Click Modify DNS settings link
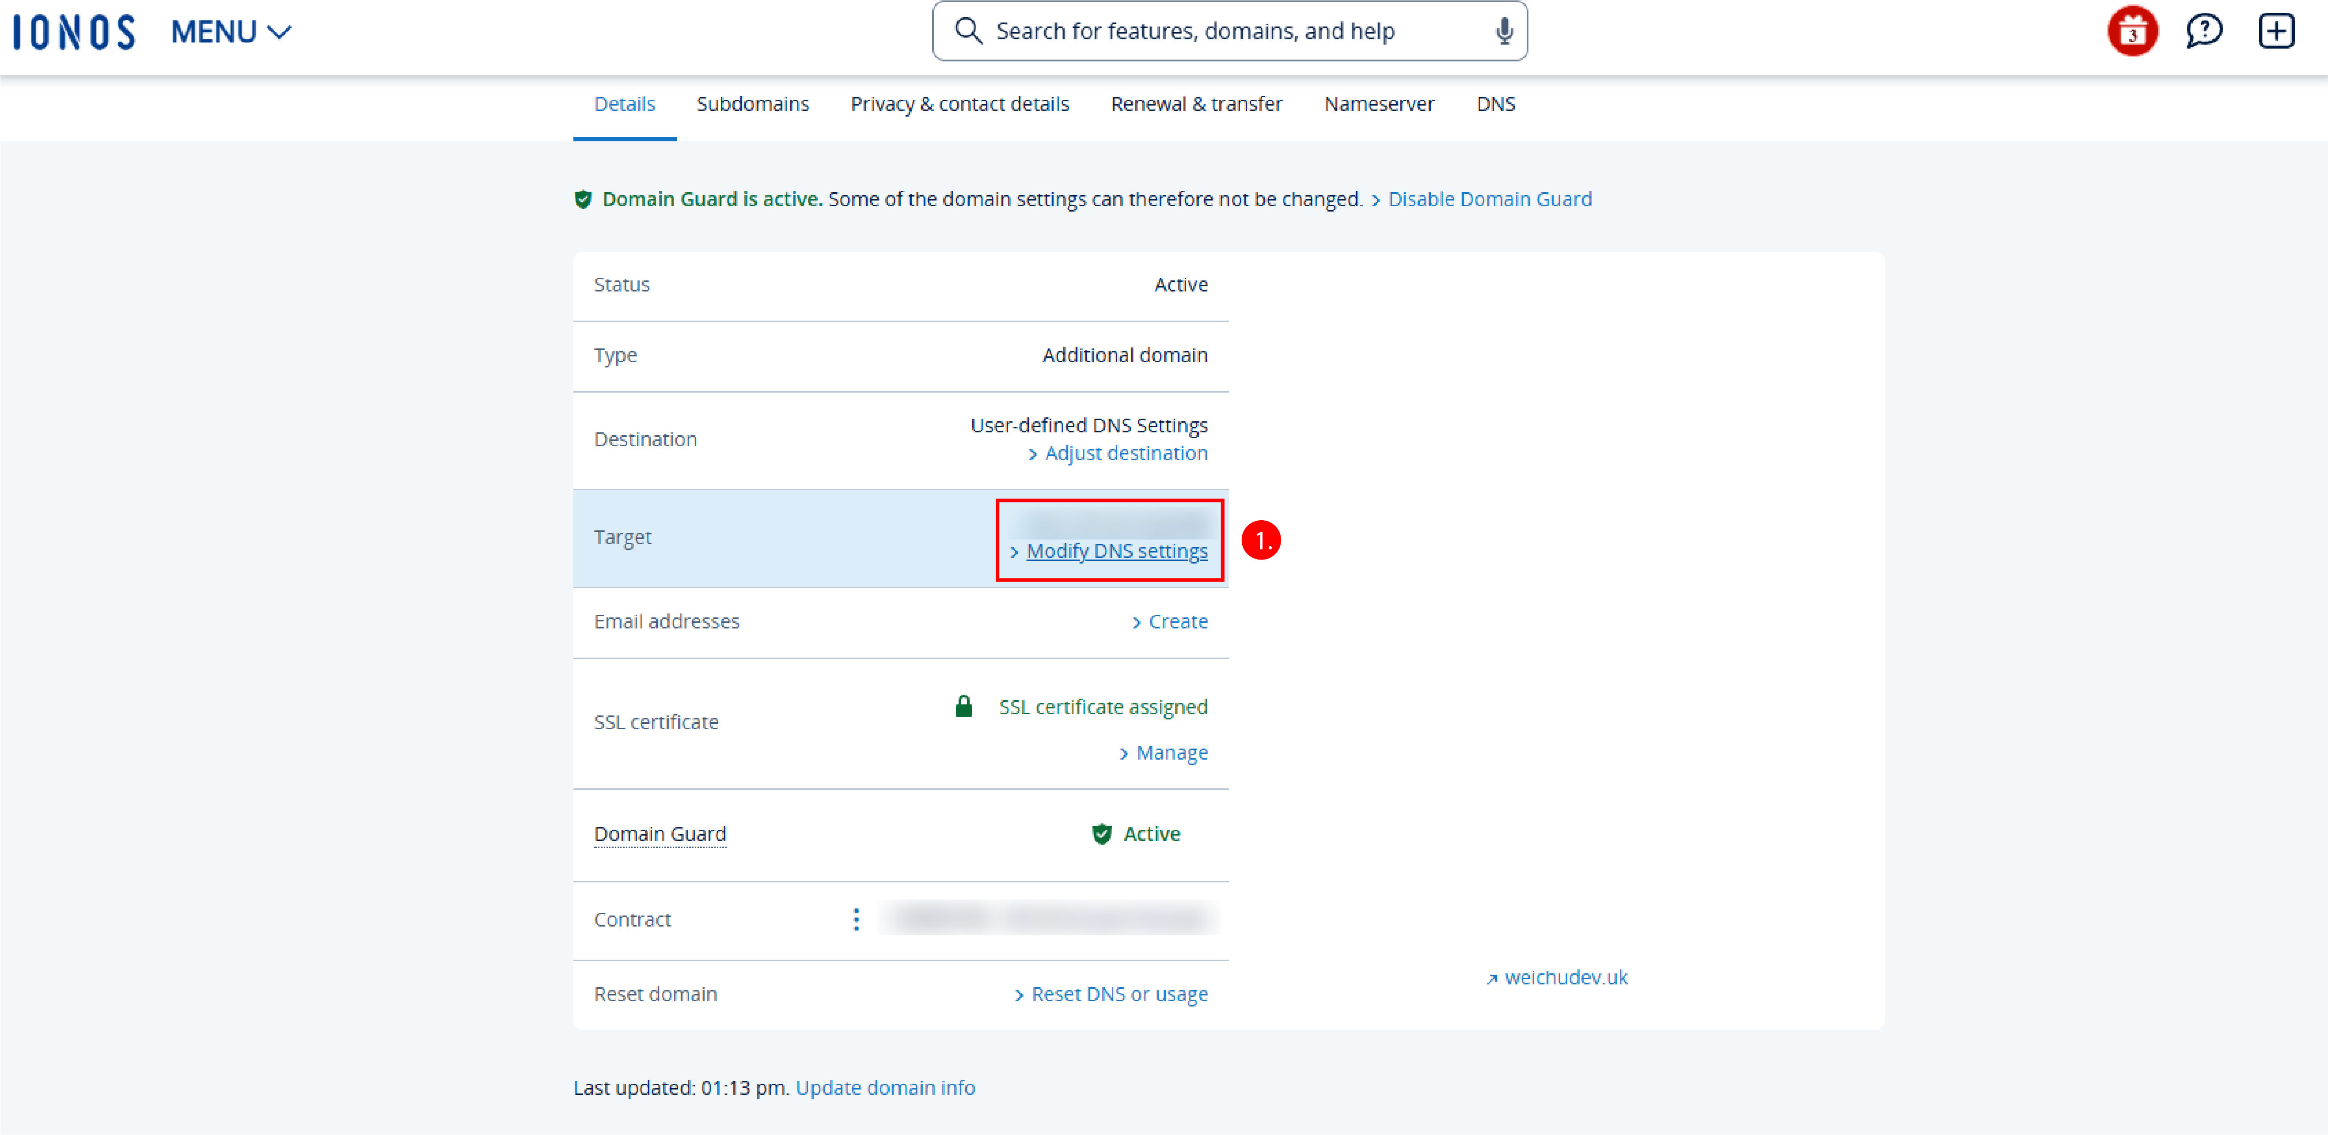 (1116, 550)
